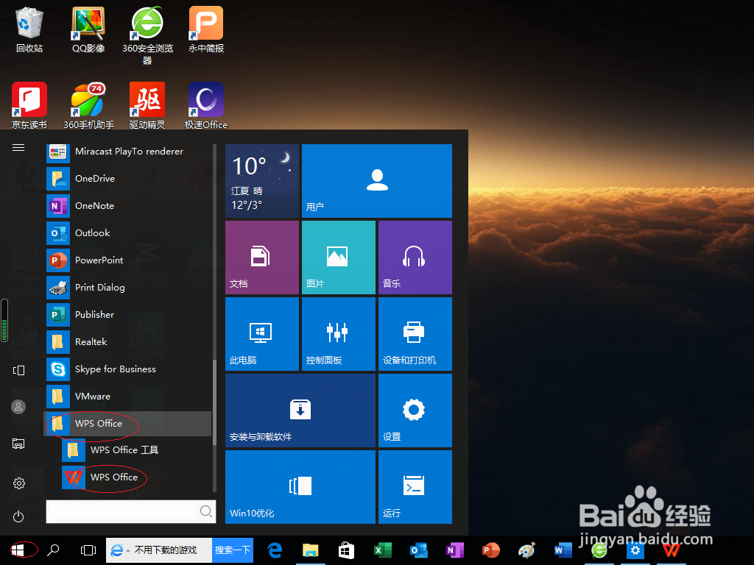The height and width of the screenshot is (565, 754).
Task: Open the 运行 tile
Action: pyautogui.click(x=415, y=487)
